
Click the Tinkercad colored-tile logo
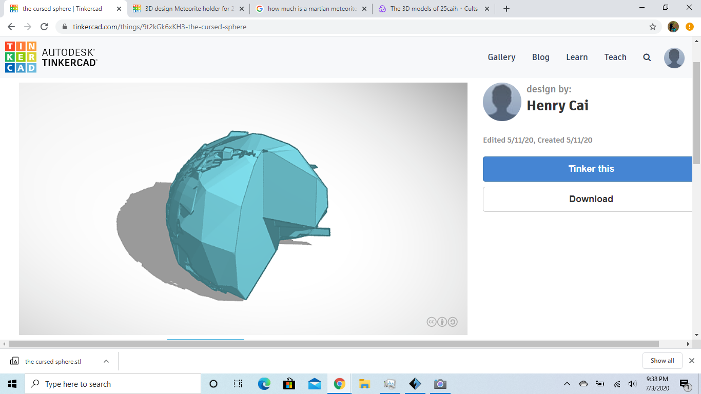(21, 57)
